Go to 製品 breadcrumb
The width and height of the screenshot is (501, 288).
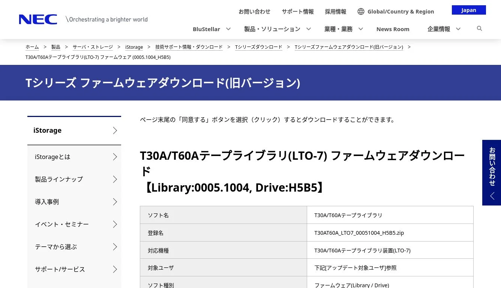tap(55, 47)
